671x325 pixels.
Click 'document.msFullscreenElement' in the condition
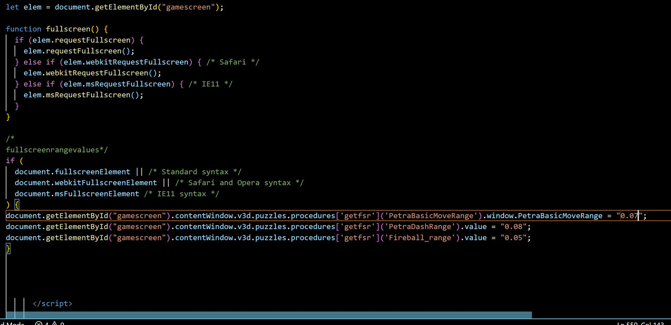pyautogui.click(x=77, y=194)
